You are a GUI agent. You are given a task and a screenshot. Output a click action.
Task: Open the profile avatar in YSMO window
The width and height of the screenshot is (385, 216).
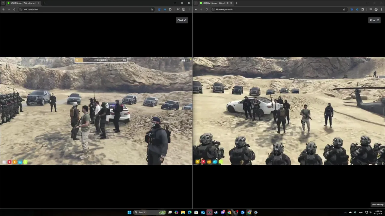coord(183,9)
